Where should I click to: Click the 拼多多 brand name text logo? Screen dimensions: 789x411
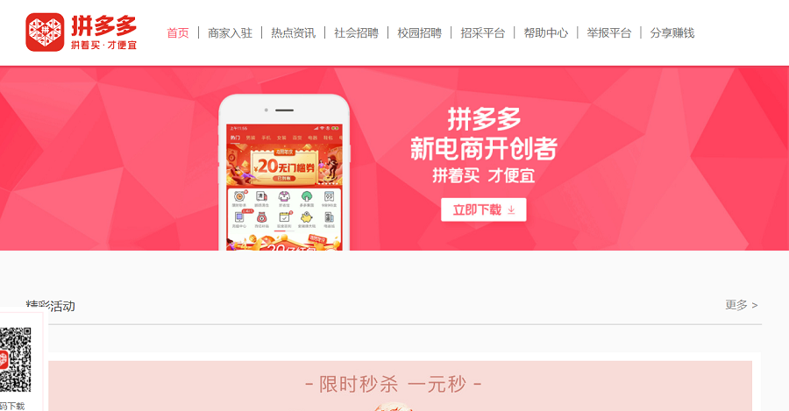point(103,25)
